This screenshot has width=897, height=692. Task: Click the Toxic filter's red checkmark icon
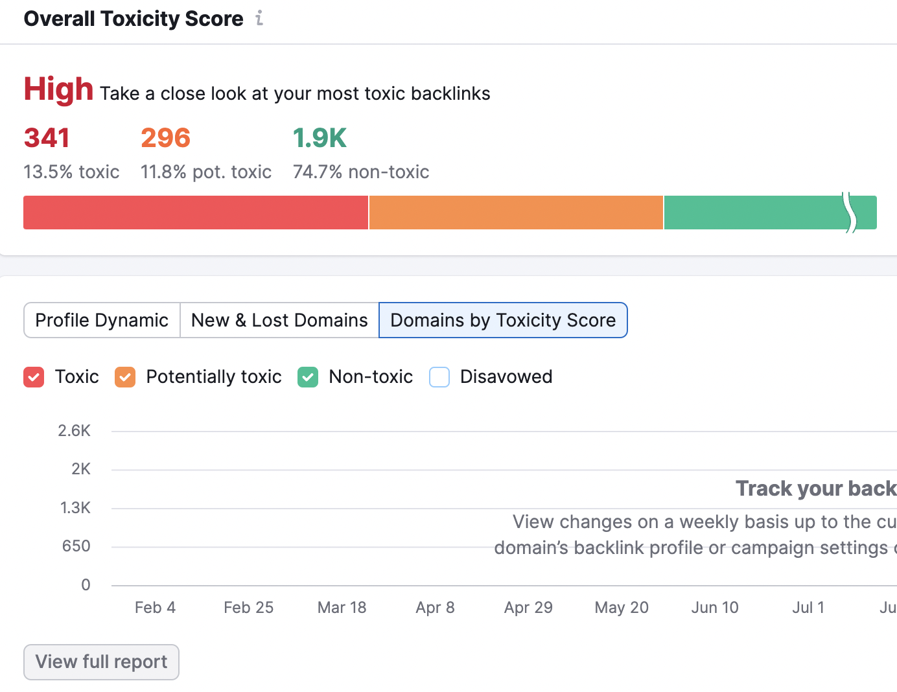(34, 376)
